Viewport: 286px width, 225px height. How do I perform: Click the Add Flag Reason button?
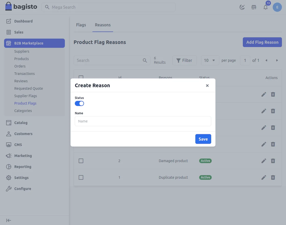(x=262, y=42)
